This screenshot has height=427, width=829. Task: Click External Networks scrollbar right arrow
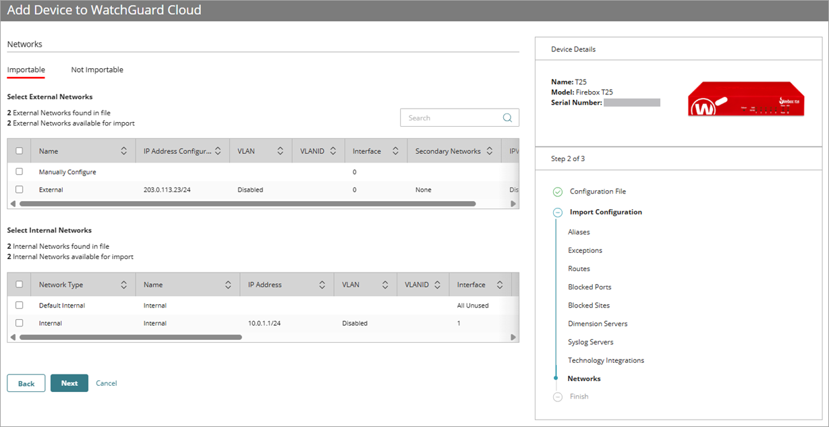pyautogui.click(x=513, y=203)
